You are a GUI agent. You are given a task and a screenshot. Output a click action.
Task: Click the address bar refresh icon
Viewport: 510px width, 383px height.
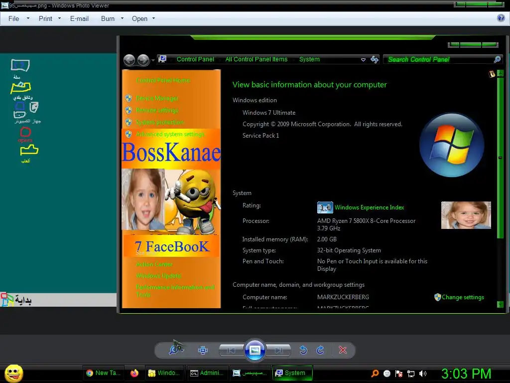click(x=375, y=60)
